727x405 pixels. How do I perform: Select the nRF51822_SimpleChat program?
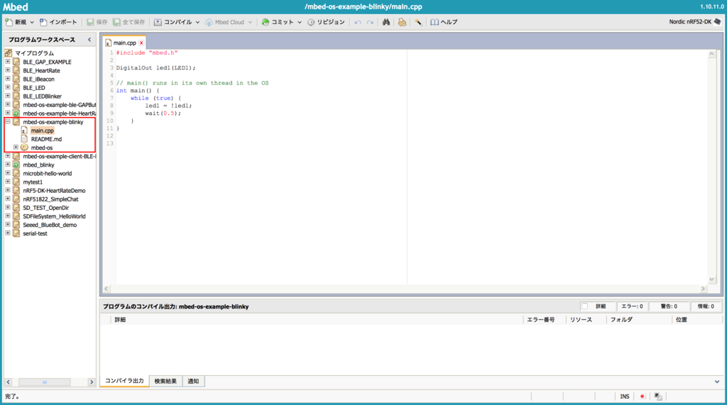[50, 199]
